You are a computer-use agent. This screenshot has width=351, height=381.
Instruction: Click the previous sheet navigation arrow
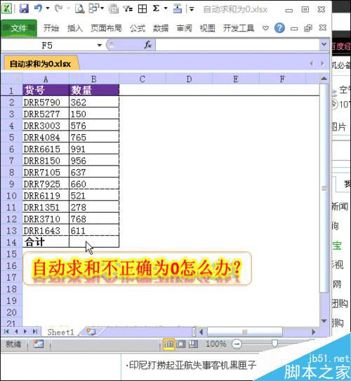pyautogui.click(x=16, y=331)
